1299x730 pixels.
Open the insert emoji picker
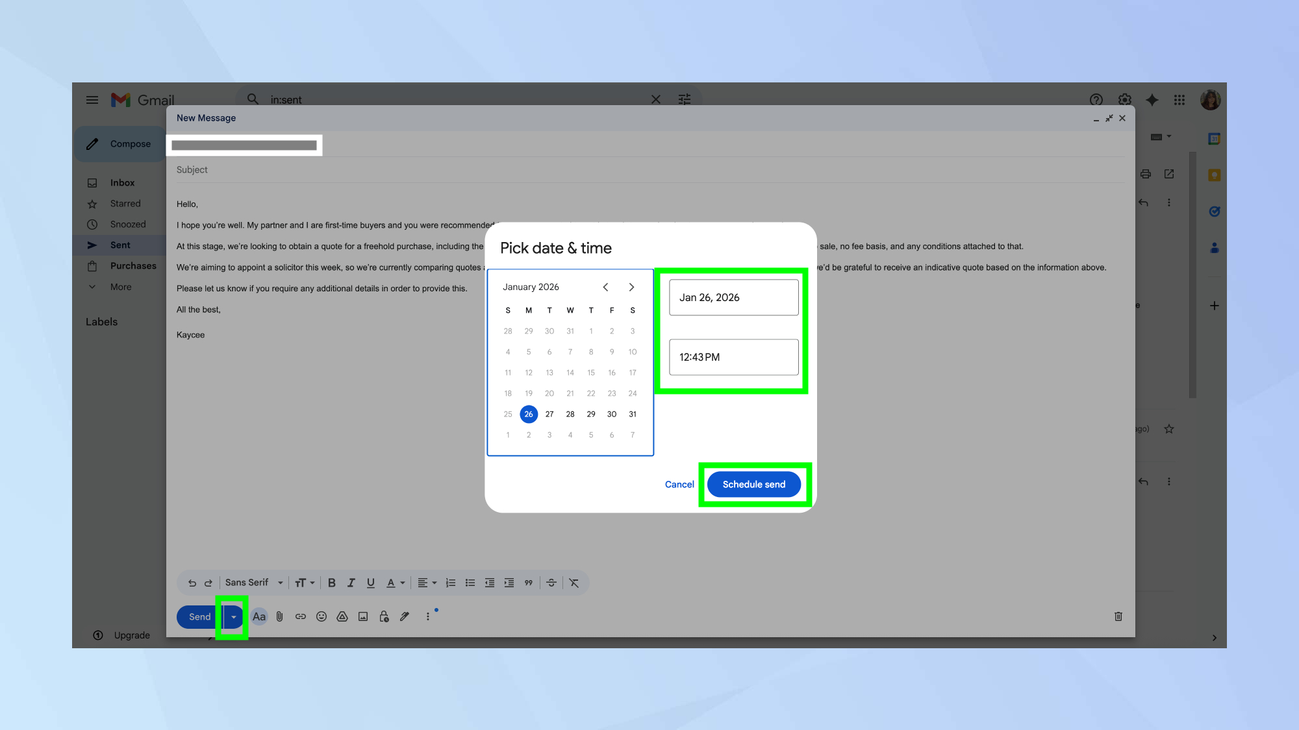[x=322, y=616]
